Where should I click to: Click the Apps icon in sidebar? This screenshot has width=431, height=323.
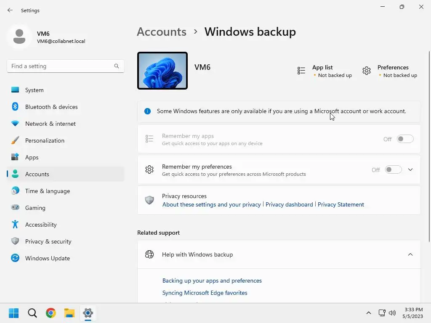tap(15, 157)
